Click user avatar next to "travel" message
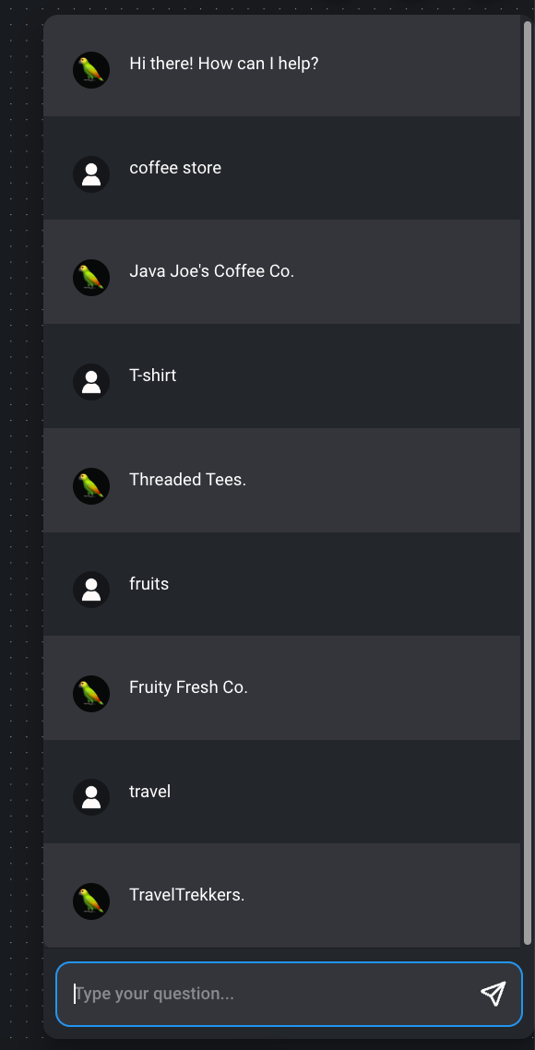The height and width of the screenshot is (1050, 535). (x=91, y=797)
